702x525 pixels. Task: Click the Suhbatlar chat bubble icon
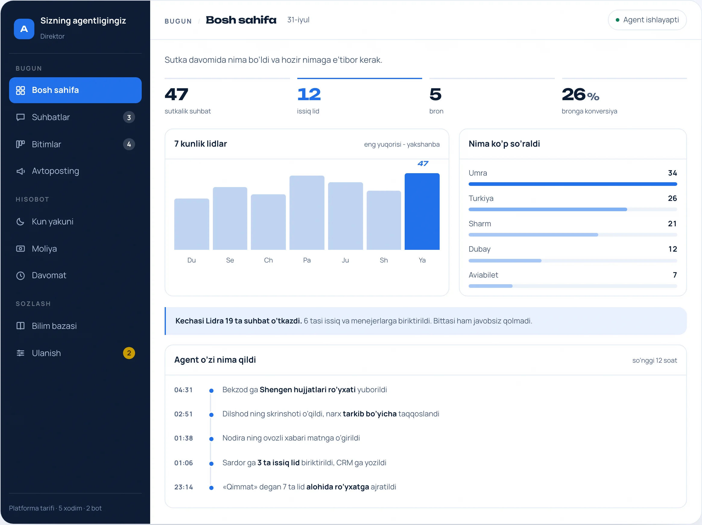click(x=20, y=117)
